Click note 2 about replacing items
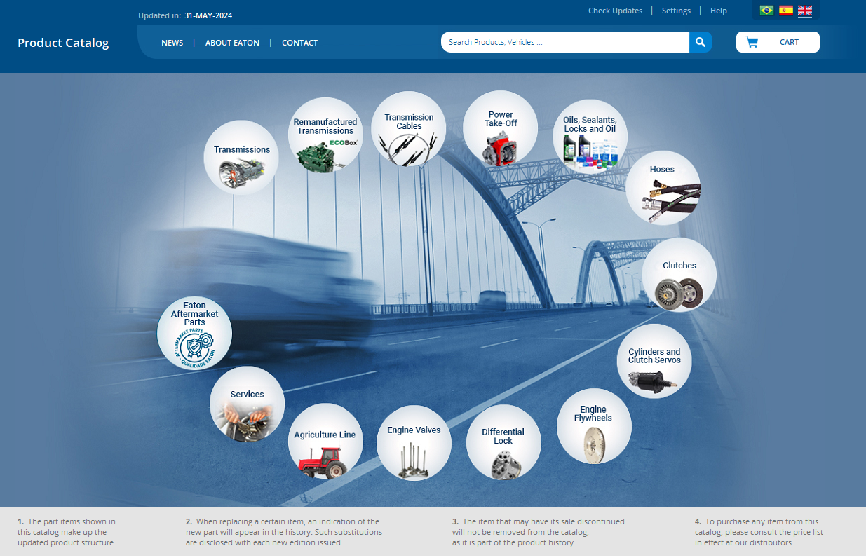 tap(284, 532)
